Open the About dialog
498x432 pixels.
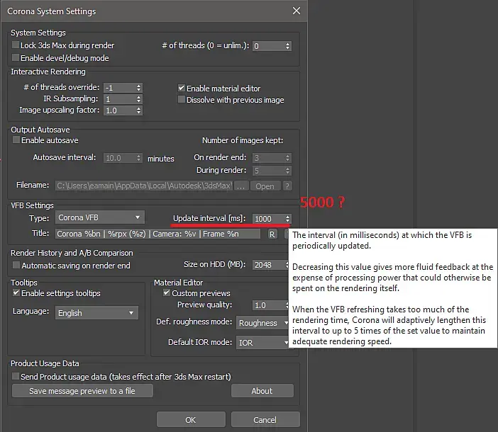click(262, 391)
